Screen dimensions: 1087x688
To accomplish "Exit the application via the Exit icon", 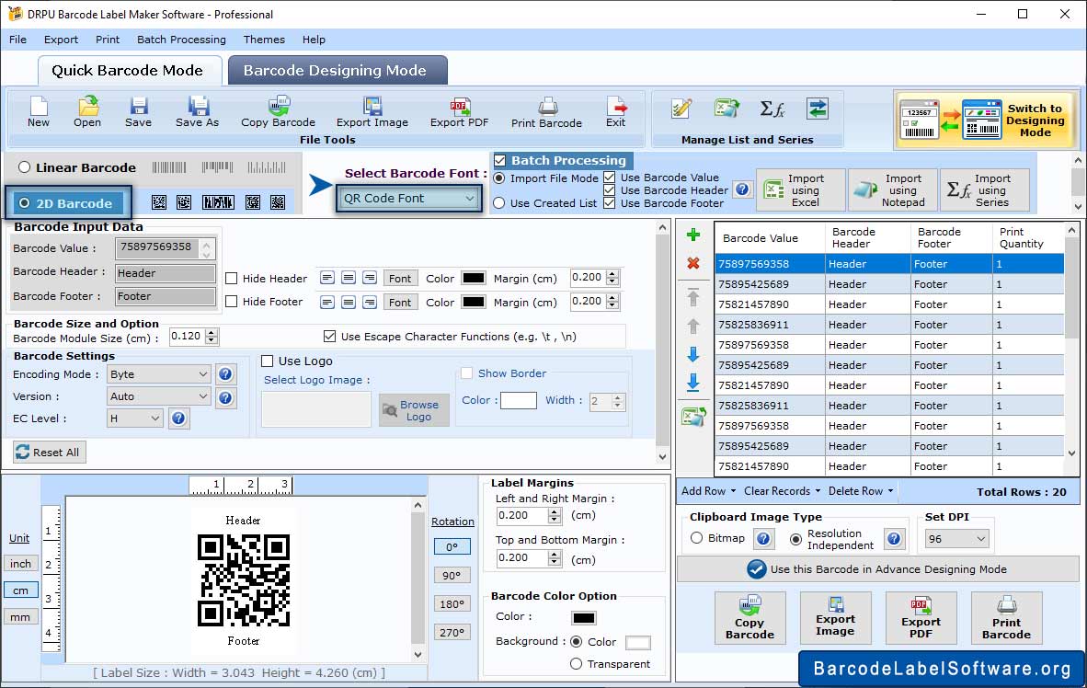I will [x=615, y=111].
